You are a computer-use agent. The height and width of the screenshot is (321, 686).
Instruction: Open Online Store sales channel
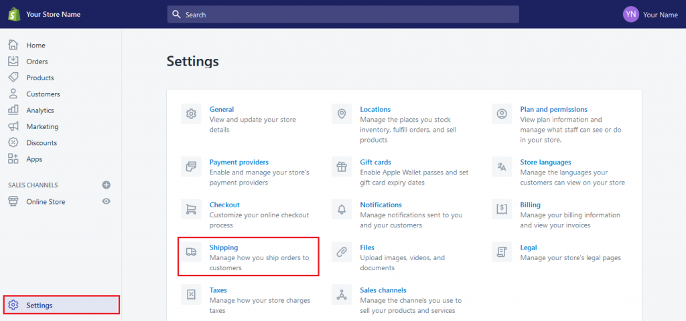point(46,202)
